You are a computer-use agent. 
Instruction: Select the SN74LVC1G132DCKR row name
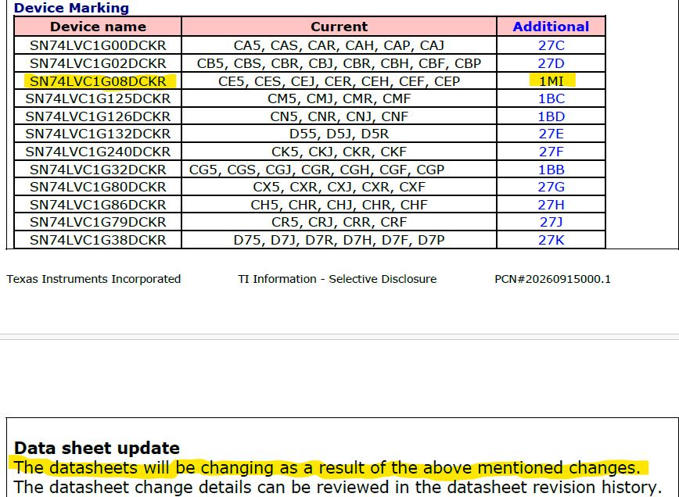[98, 134]
